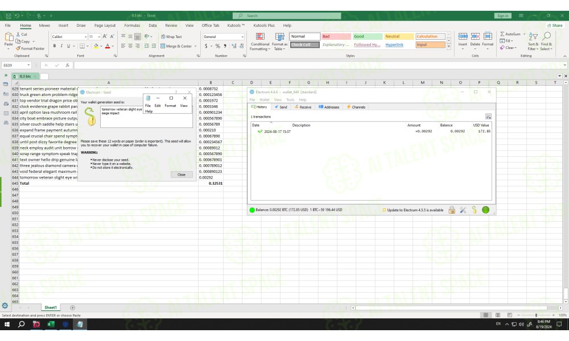Click the Accounting dollar format icon

(x=206, y=46)
